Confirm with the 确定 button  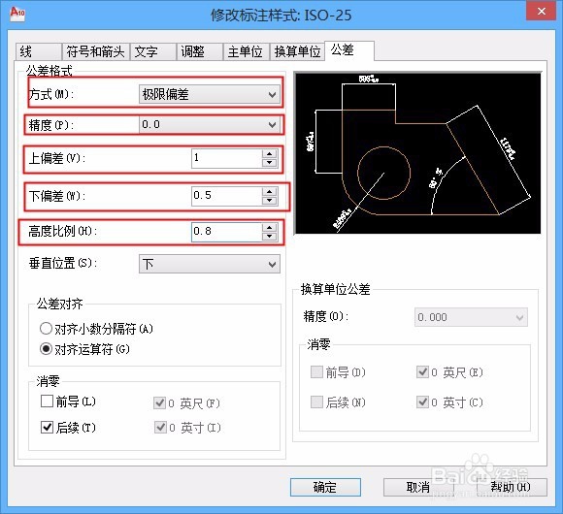tap(325, 487)
